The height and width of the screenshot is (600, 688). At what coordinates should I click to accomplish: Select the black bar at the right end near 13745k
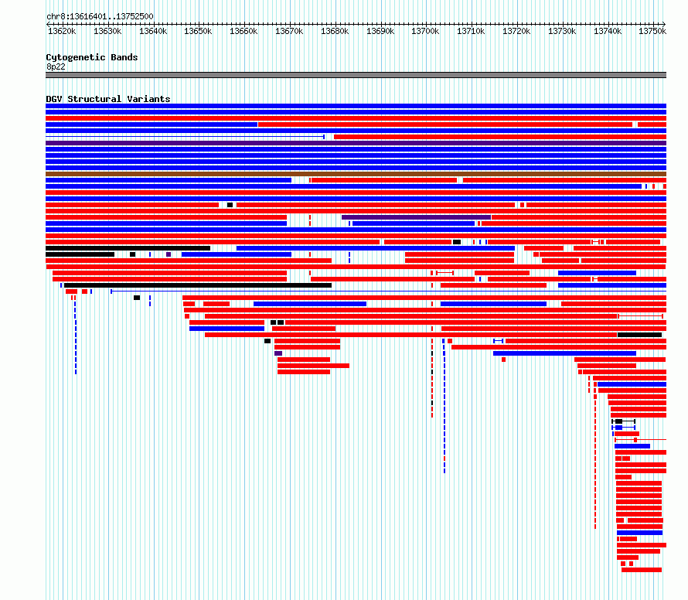click(639, 335)
